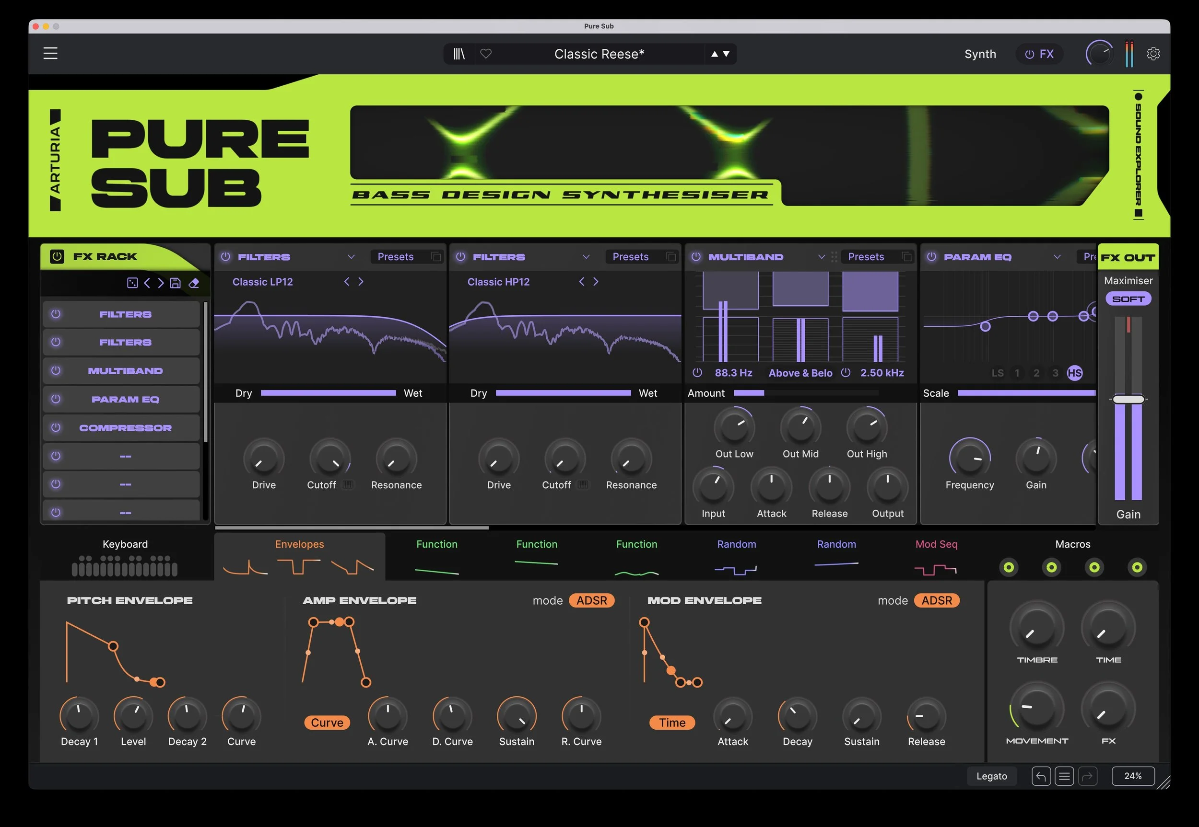Click the Amp Envelope Curve button
Image resolution: width=1199 pixels, height=827 pixels.
tap(327, 723)
